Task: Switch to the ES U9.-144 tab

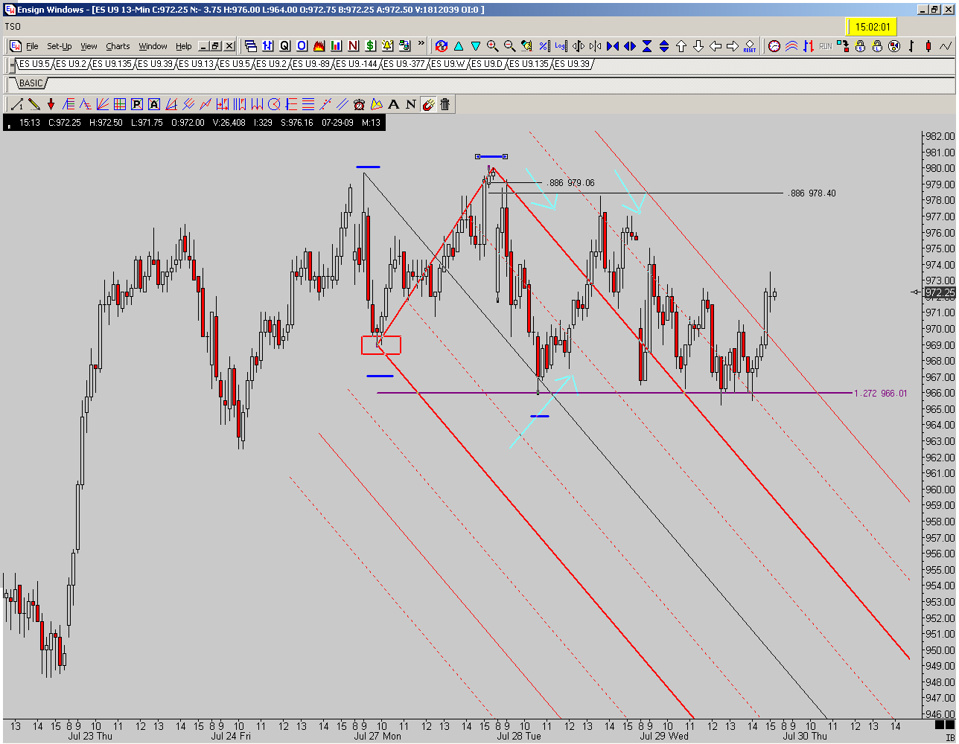Action: (x=357, y=64)
